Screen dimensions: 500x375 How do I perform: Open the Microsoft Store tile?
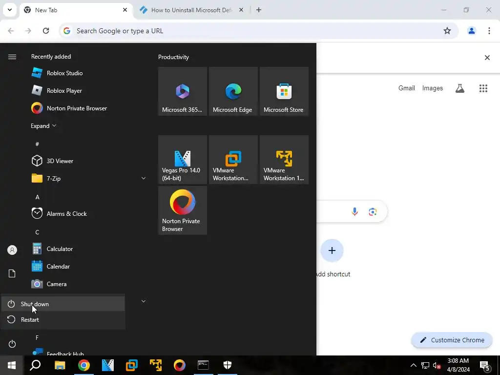pyautogui.click(x=284, y=91)
